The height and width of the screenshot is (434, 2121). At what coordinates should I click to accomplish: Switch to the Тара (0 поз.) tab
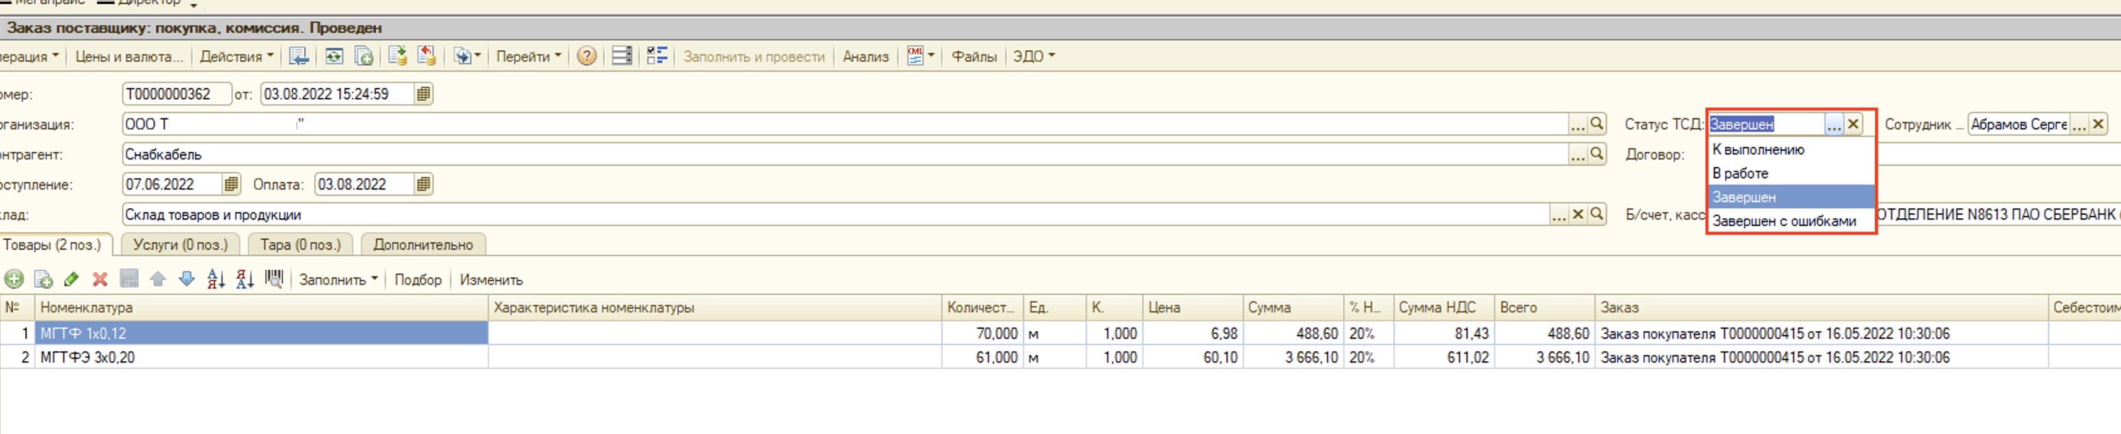300,244
